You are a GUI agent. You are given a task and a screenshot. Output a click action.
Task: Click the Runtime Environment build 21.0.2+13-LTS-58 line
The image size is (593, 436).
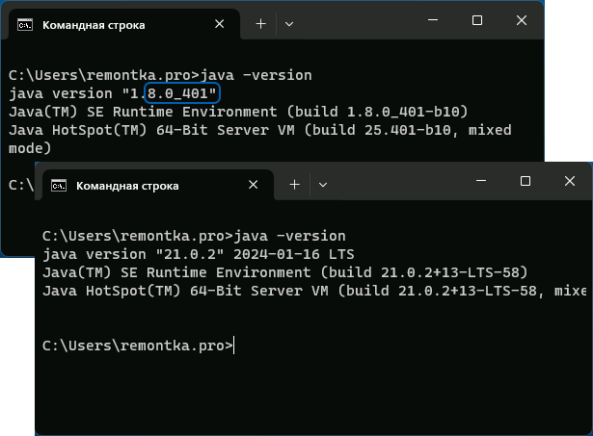point(284,272)
